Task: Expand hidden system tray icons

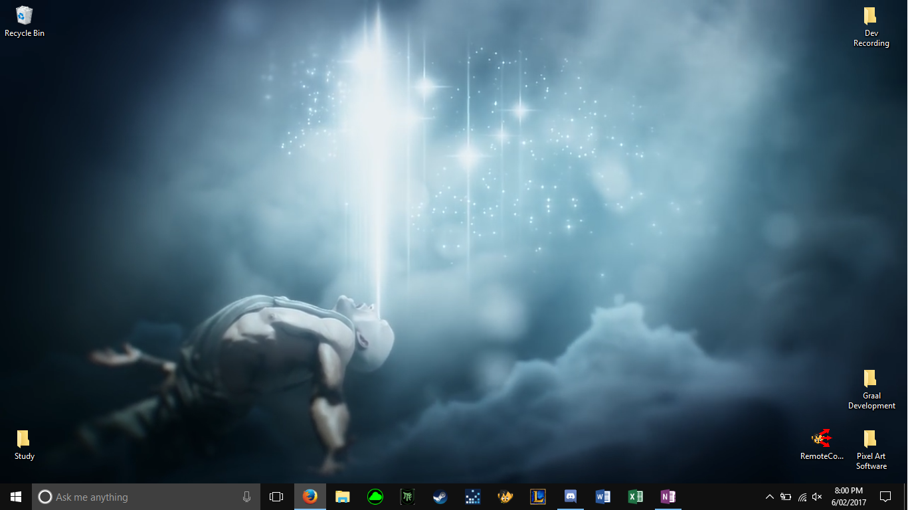Action: pyautogui.click(x=769, y=497)
